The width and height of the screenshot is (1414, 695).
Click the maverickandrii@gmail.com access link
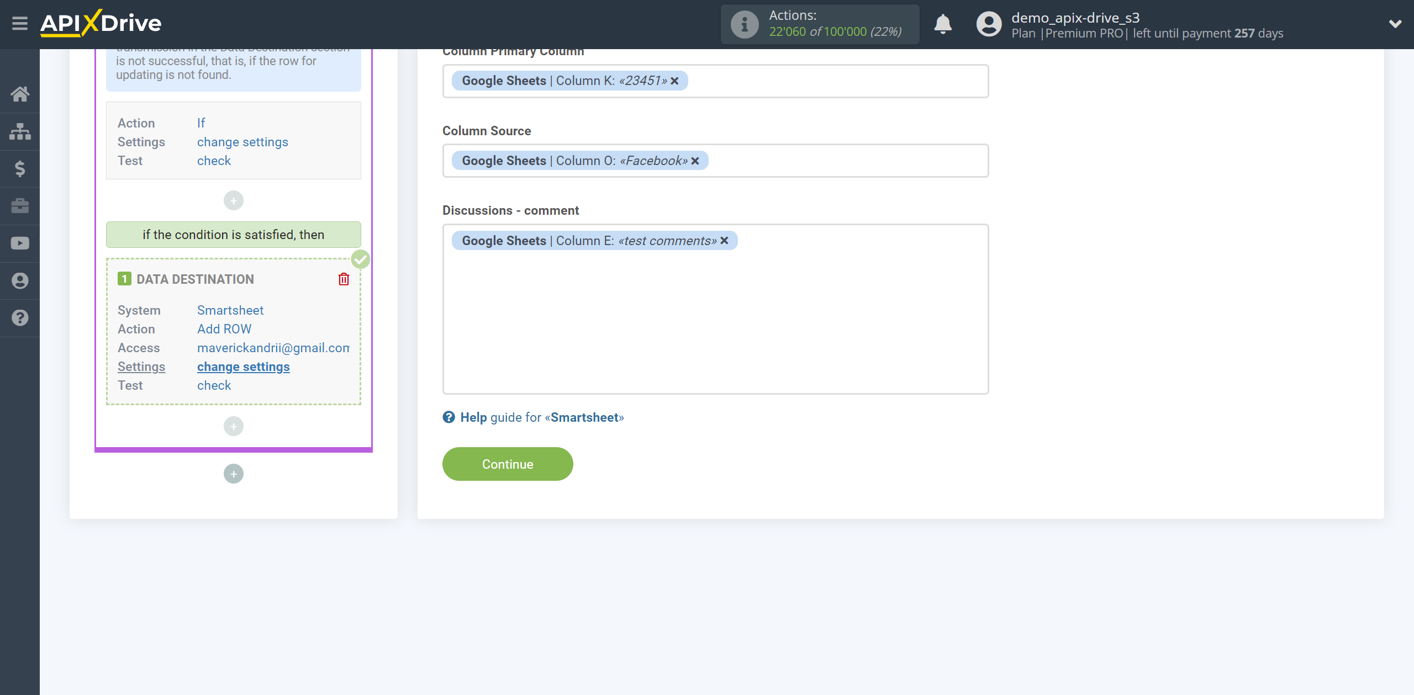pyautogui.click(x=273, y=348)
